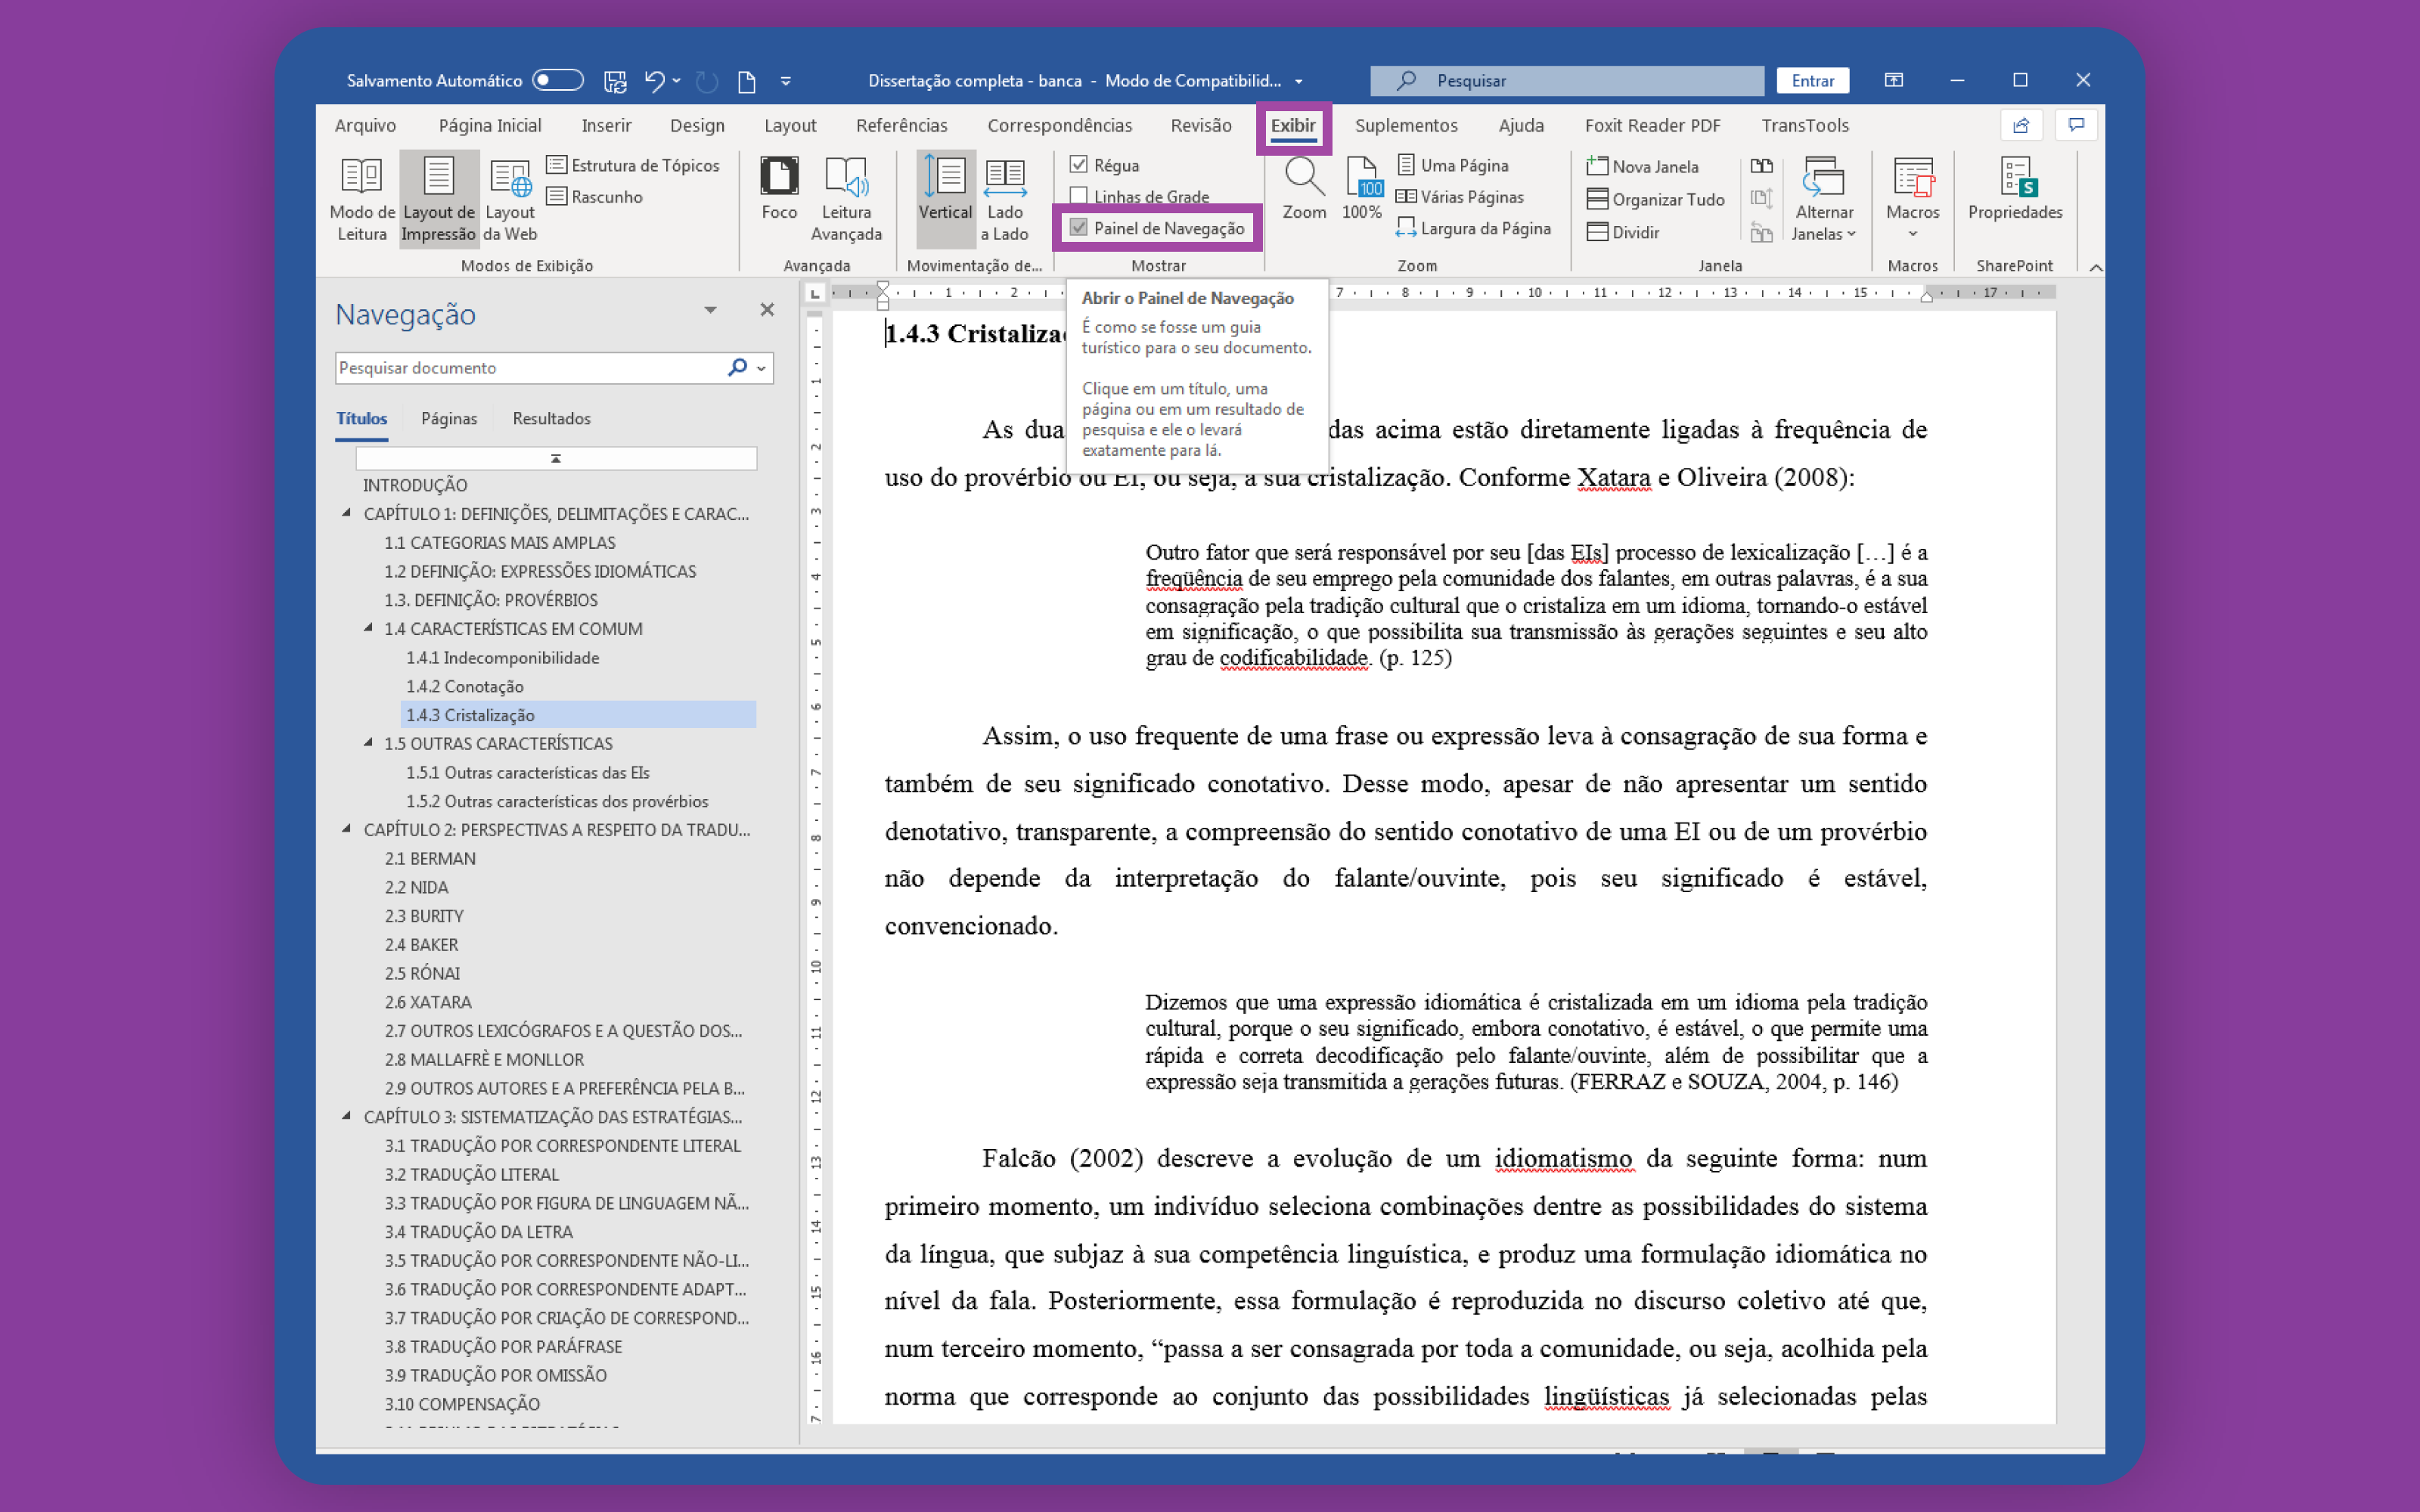Enable Linhas de Grade checkbox

1079,196
